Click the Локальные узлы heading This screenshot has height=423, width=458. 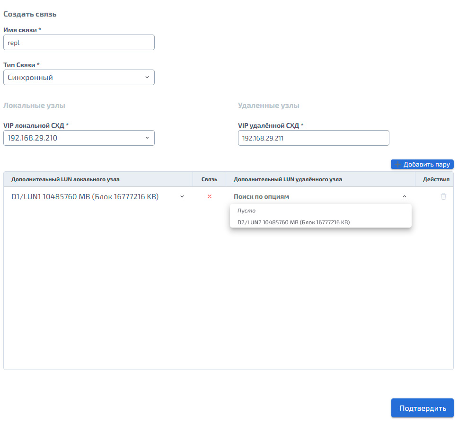point(34,106)
